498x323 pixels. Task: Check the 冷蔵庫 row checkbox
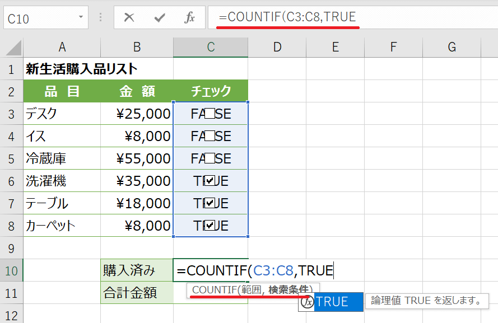click(210, 158)
